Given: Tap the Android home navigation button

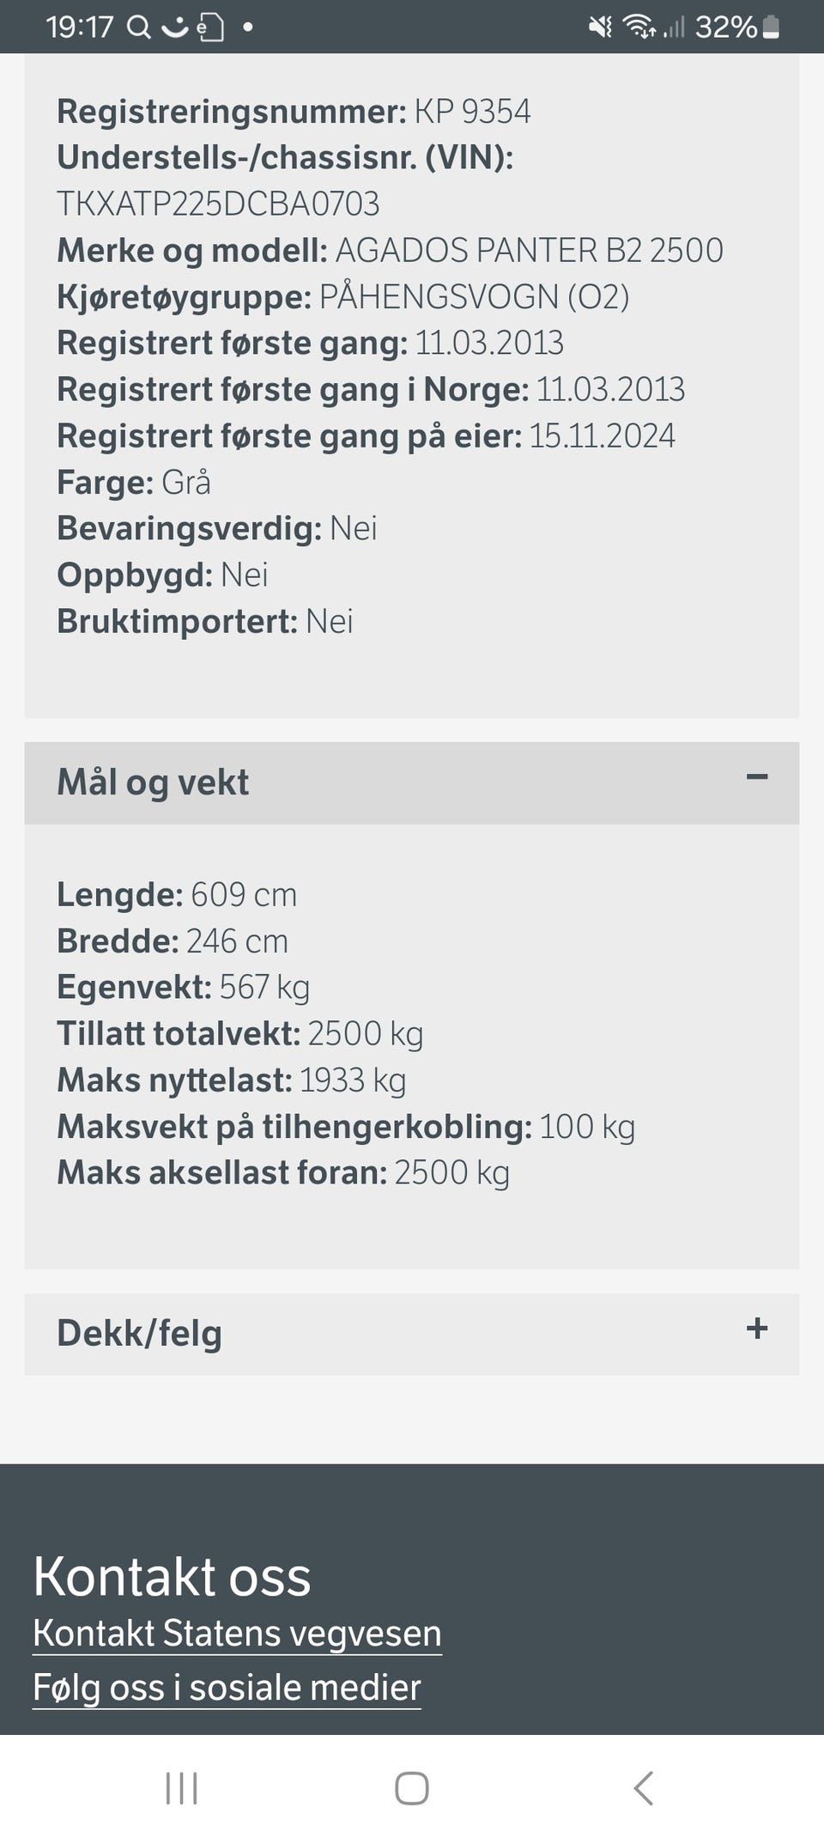Looking at the screenshot, I should (412, 1788).
